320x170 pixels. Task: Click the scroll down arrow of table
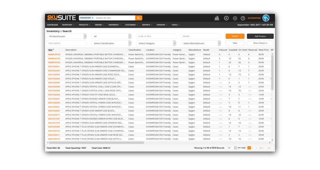pos(272,140)
